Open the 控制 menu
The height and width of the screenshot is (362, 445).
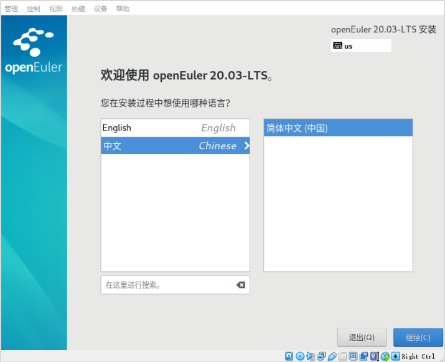[x=34, y=9]
